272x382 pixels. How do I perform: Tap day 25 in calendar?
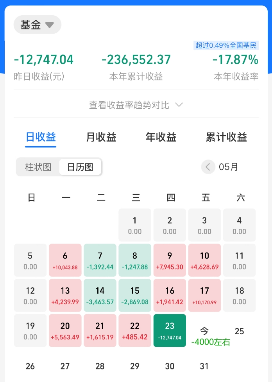pos(240,331)
